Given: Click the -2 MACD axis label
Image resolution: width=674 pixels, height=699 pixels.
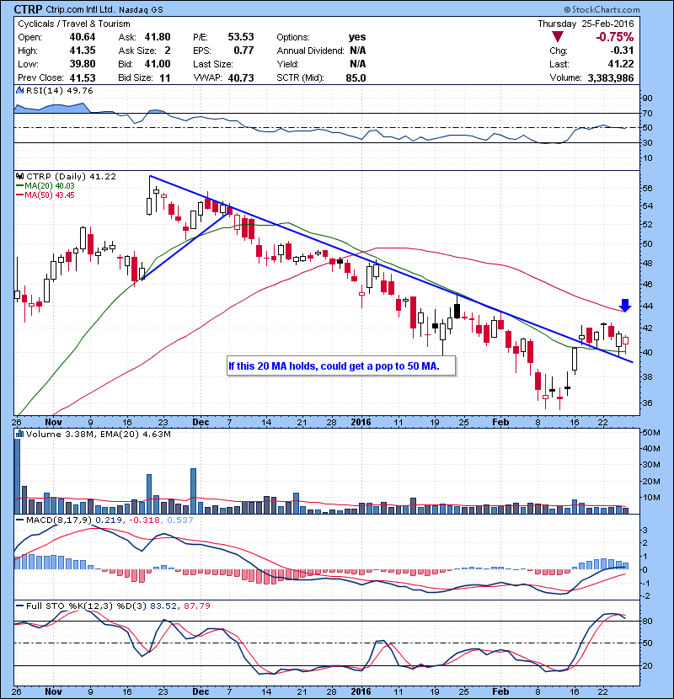Looking at the screenshot, I should (x=645, y=596).
